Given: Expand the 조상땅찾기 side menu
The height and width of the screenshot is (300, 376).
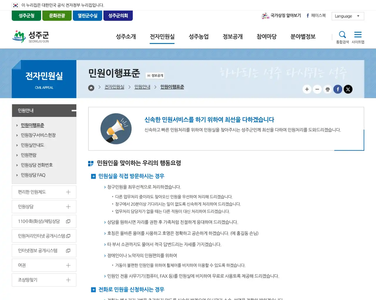Looking at the screenshot, I should coord(44,280).
